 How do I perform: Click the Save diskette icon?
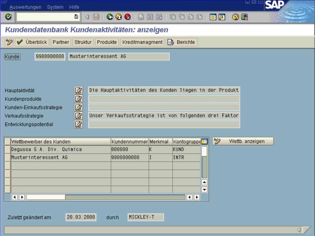point(96,17)
